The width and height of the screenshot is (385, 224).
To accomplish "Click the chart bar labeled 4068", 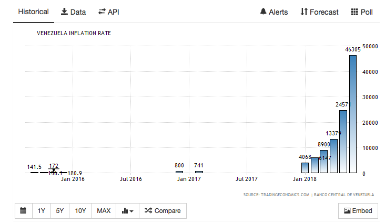I will tap(305, 168).
